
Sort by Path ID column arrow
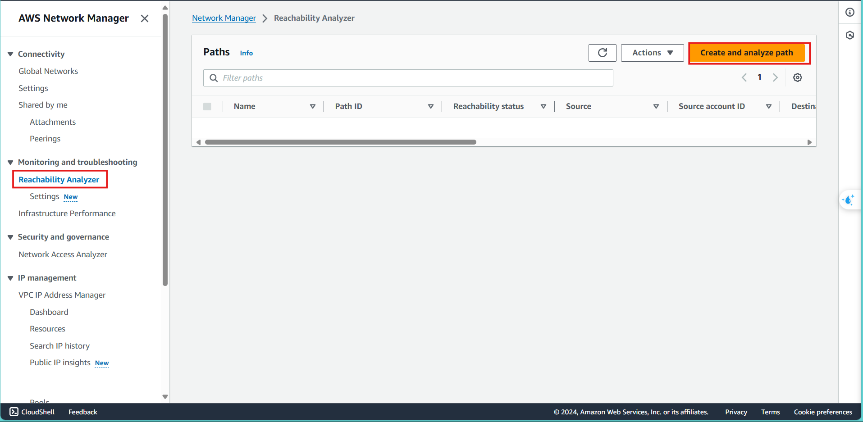(430, 106)
